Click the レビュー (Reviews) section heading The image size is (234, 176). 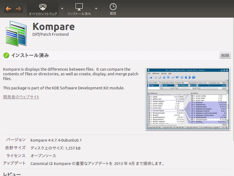tap(12, 174)
